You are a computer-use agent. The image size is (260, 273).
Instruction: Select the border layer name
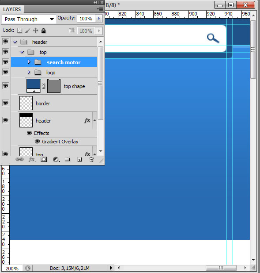[x=43, y=104]
